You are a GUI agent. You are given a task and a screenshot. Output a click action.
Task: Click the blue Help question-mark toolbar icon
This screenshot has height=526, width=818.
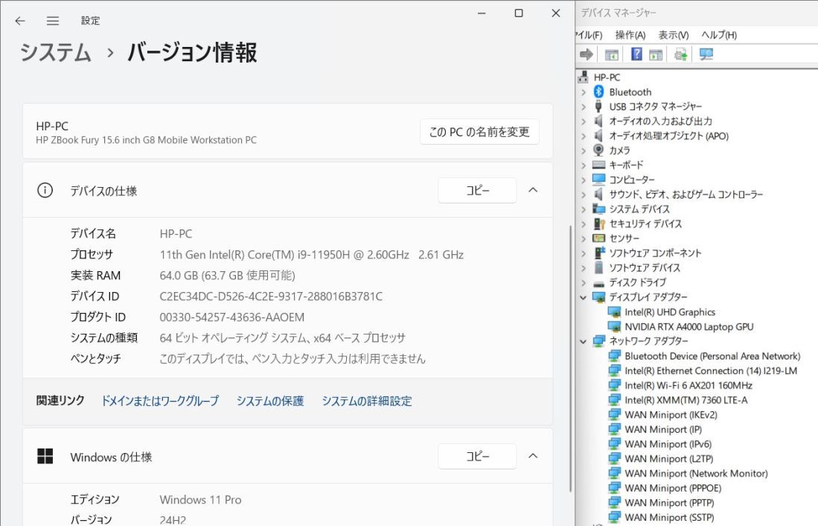pos(637,54)
